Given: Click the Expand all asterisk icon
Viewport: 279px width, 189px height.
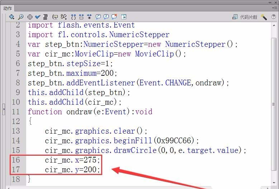Looking at the screenshot, I should point(89,17).
